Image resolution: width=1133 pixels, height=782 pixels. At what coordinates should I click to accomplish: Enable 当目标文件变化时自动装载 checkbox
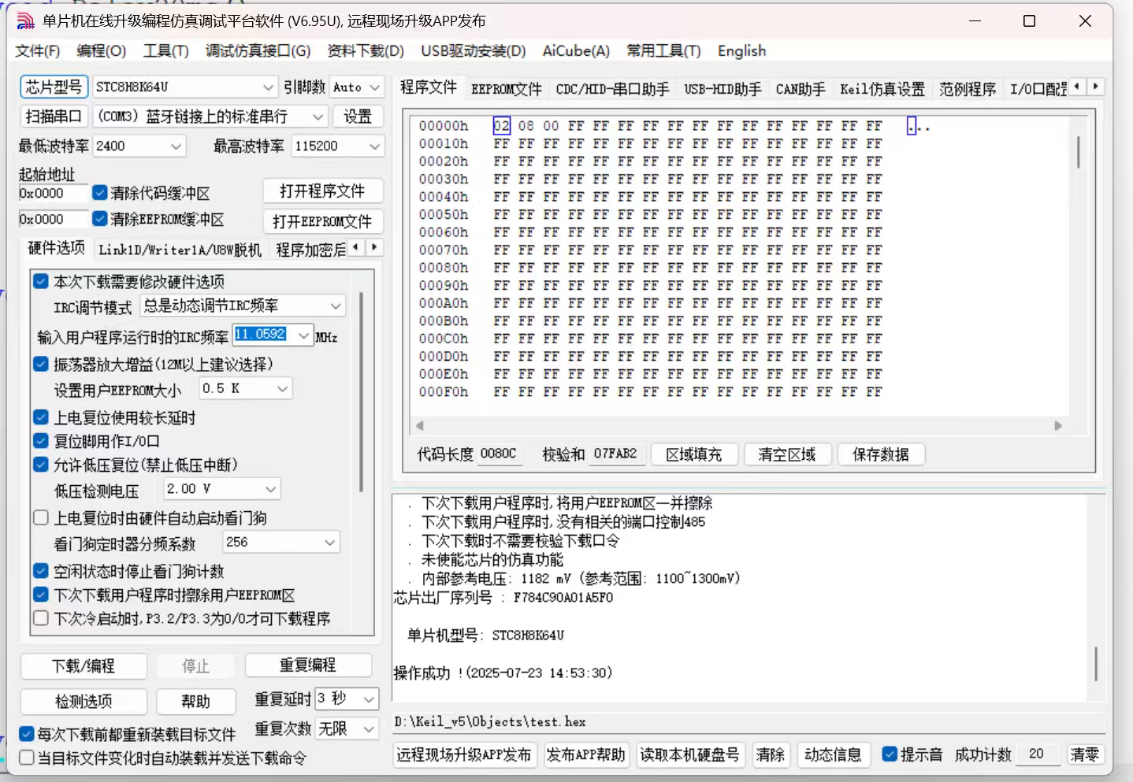tap(27, 758)
